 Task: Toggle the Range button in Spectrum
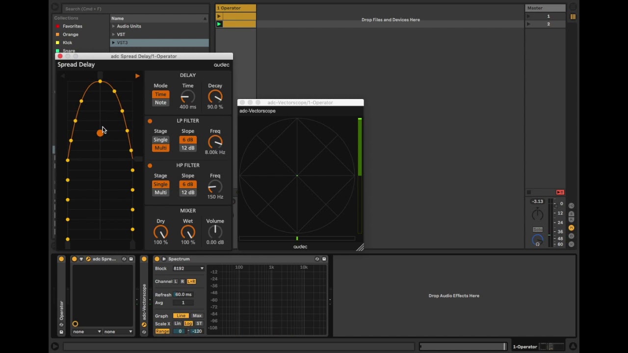pyautogui.click(x=162, y=332)
